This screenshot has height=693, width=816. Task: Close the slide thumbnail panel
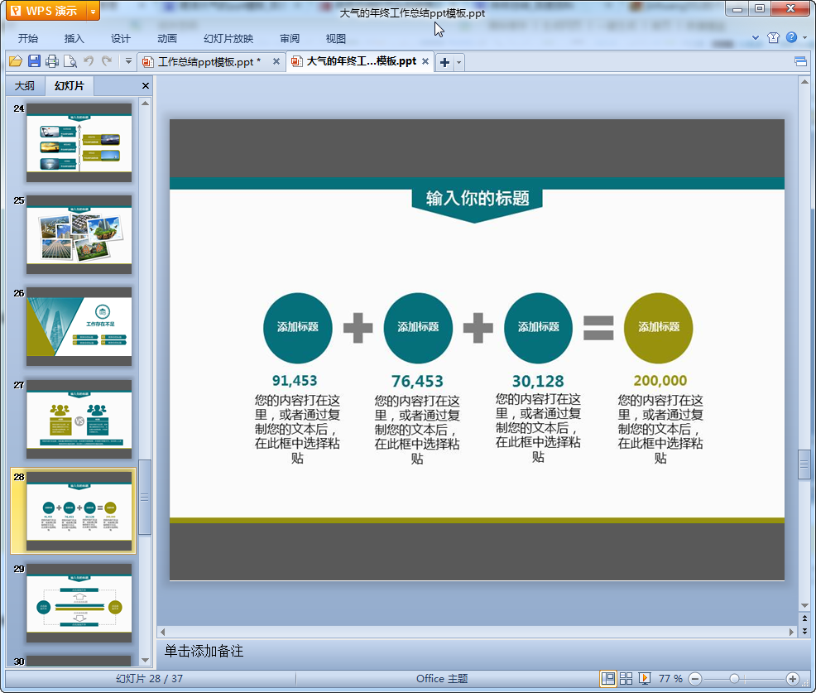tap(146, 86)
